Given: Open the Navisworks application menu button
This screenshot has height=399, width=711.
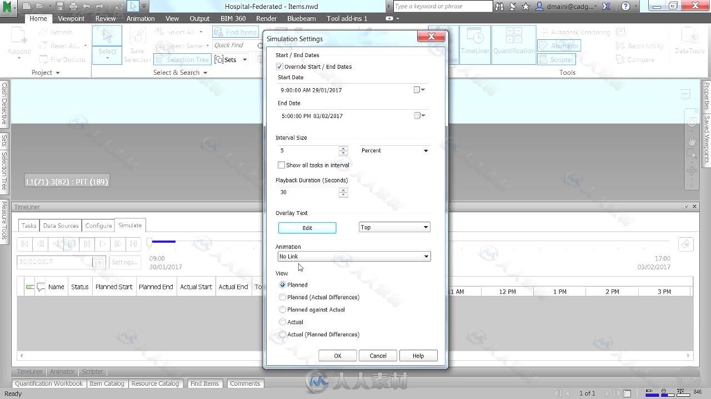Looking at the screenshot, I should tap(8, 7).
